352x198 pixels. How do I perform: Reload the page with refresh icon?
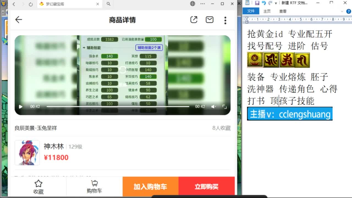tap(31, 4)
